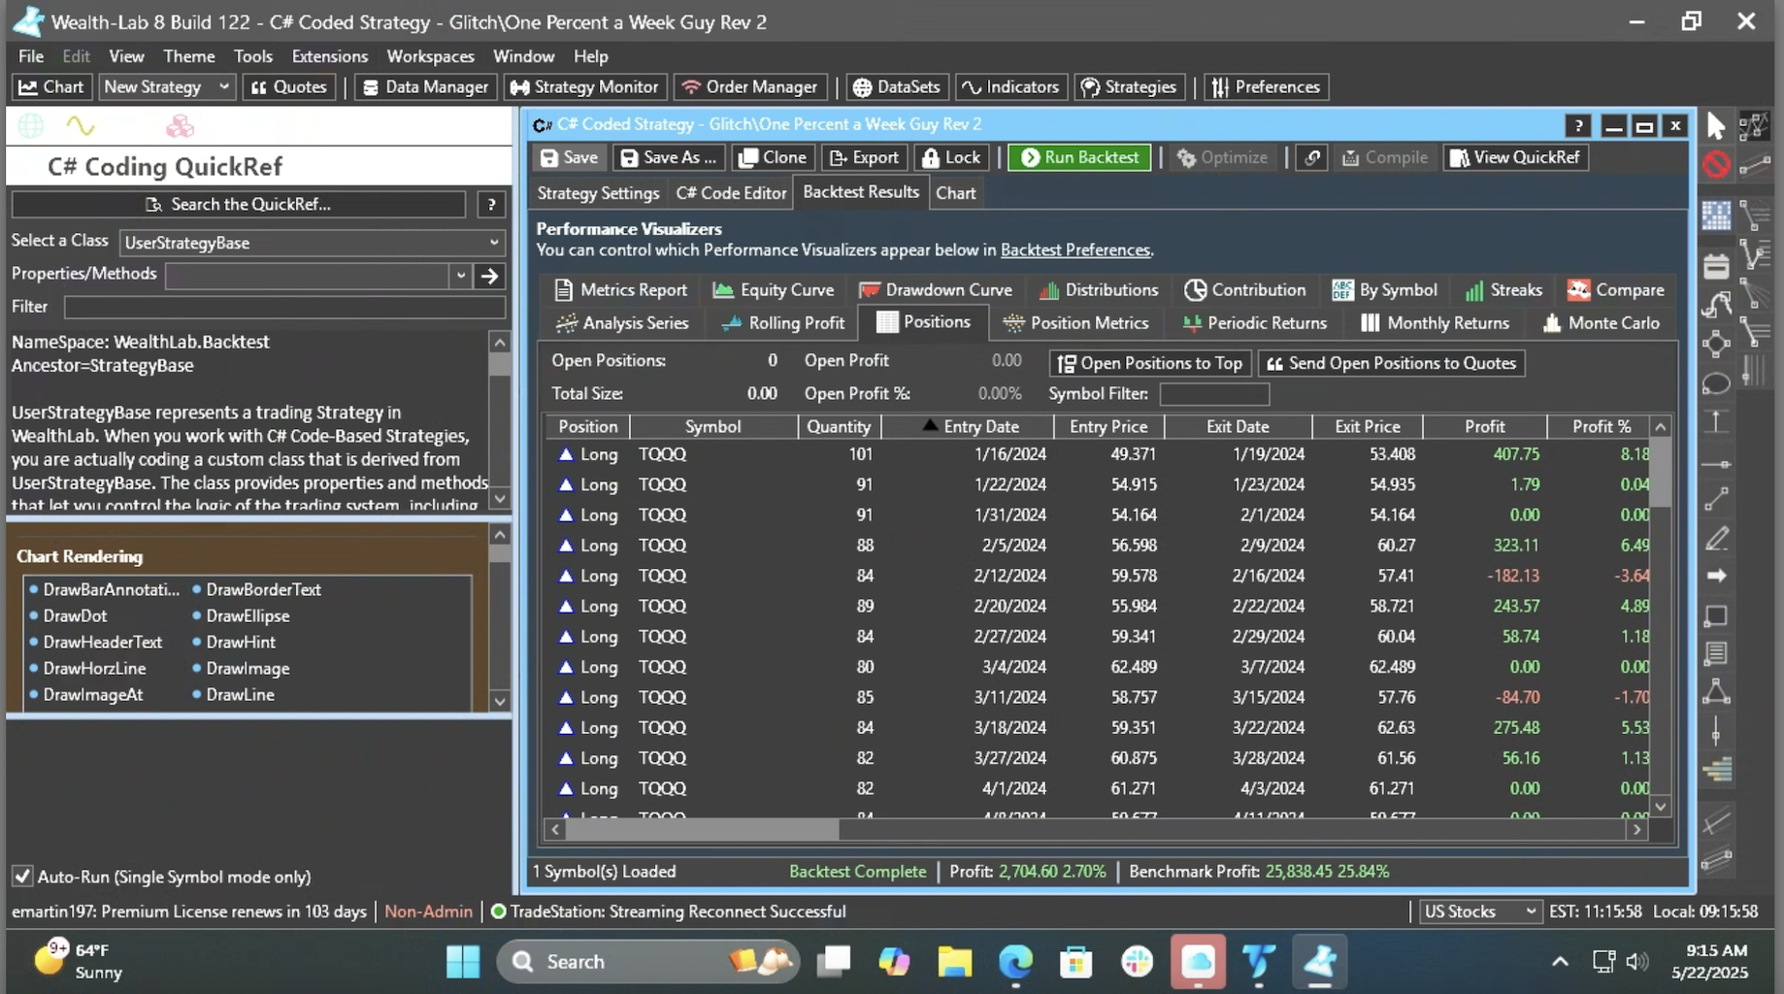Viewport: 1784px width, 994px height.
Task: Click Send Open Positions to Quotes
Action: coord(1391,363)
